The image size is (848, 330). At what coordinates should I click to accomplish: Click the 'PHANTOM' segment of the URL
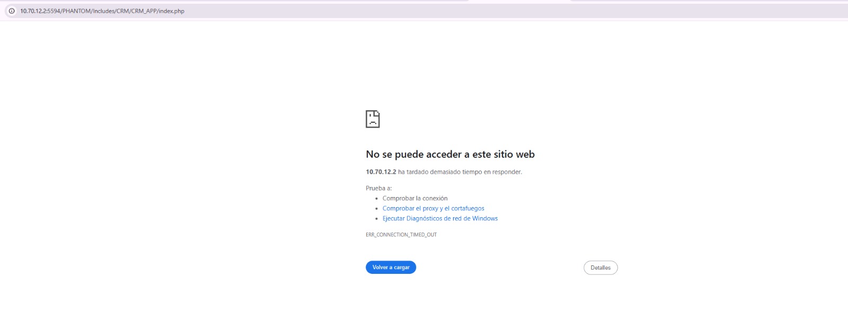coord(76,11)
